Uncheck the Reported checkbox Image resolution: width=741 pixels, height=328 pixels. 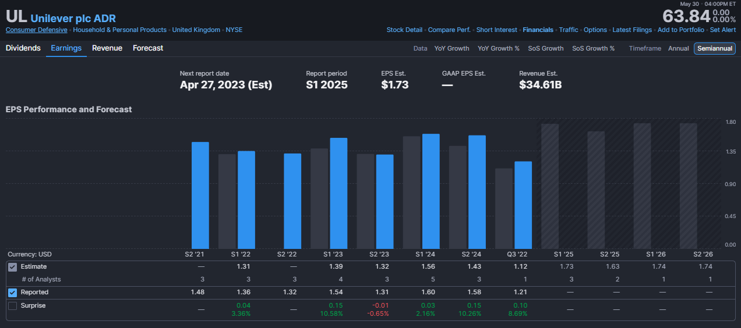tap(13, 293)
